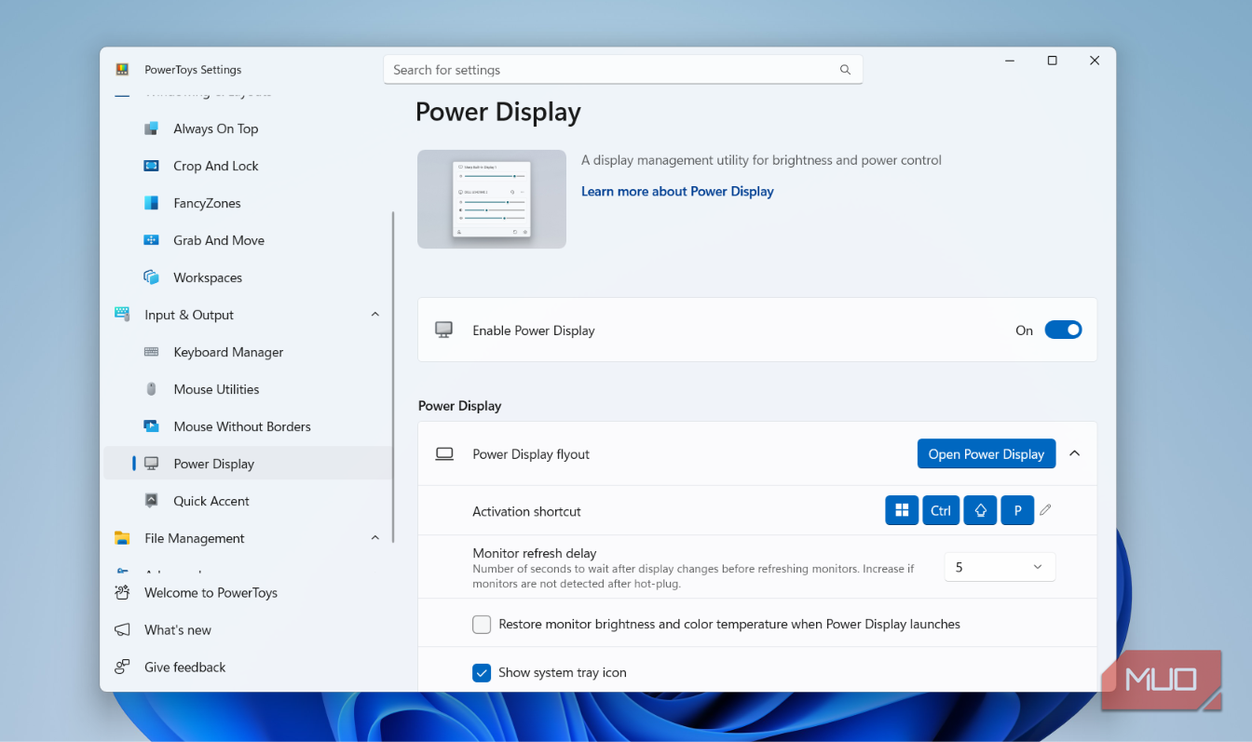Open the Monitor refresh delay dropdown
Screen dimensions: 1252x742
click(1000, 567)
